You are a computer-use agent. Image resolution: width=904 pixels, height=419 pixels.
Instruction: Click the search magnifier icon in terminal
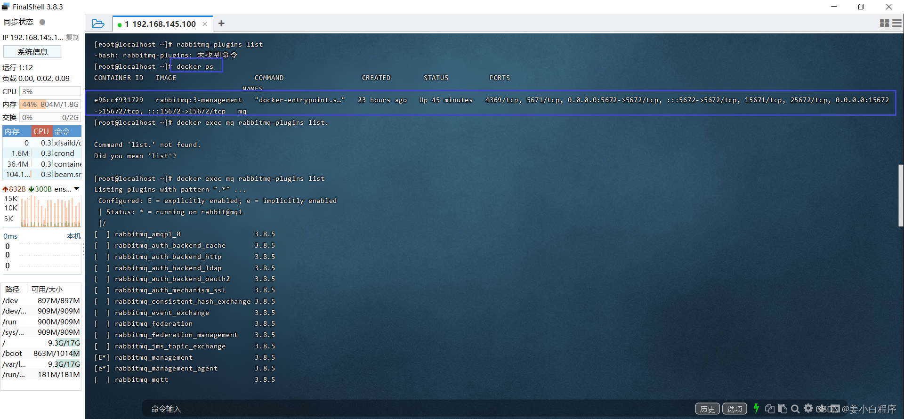tap(795, 409)
